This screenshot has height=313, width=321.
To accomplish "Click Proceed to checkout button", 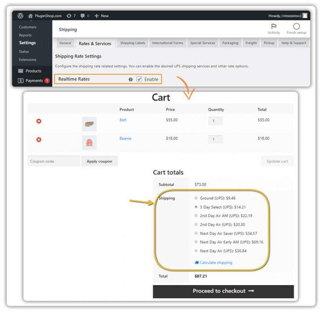I will pyautogui.click(x=223, y=291).
